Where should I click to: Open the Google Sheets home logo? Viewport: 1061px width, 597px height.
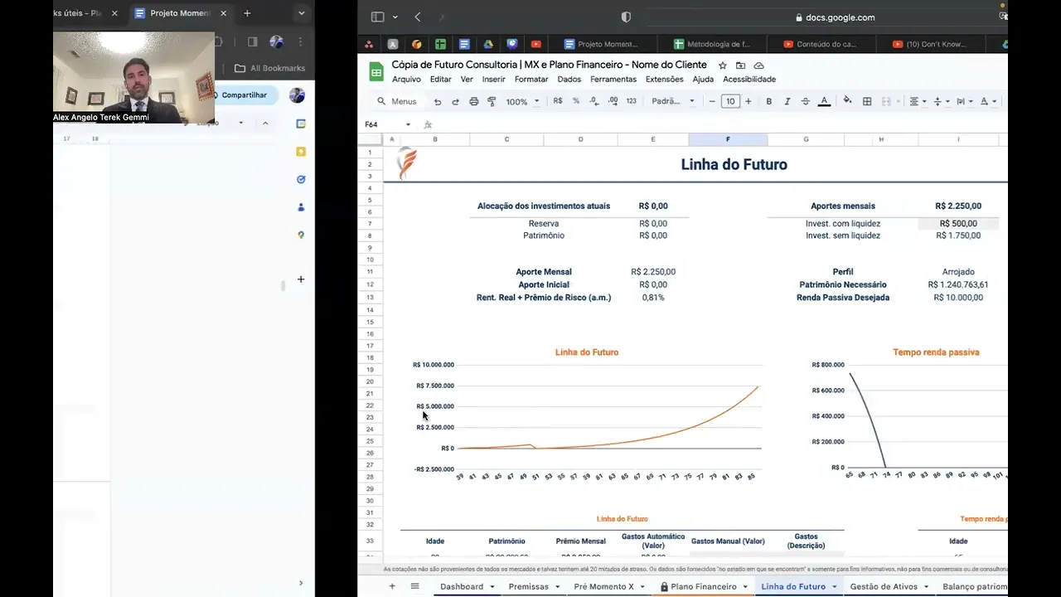375,71
